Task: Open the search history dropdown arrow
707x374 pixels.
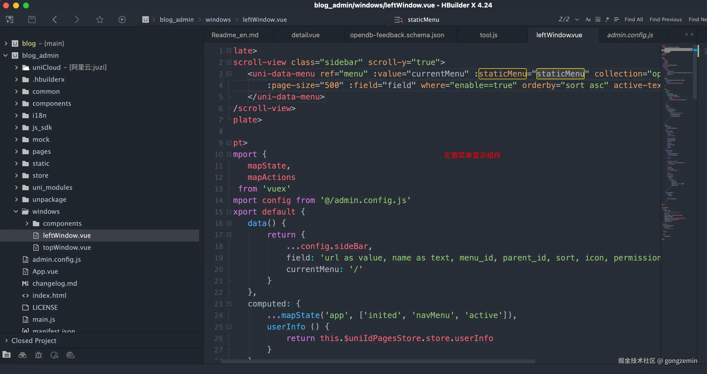Action: click(577, 19)
